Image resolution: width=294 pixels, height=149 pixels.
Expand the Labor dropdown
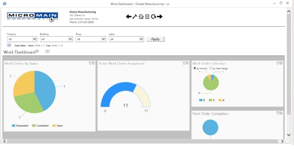pos(141,39)
